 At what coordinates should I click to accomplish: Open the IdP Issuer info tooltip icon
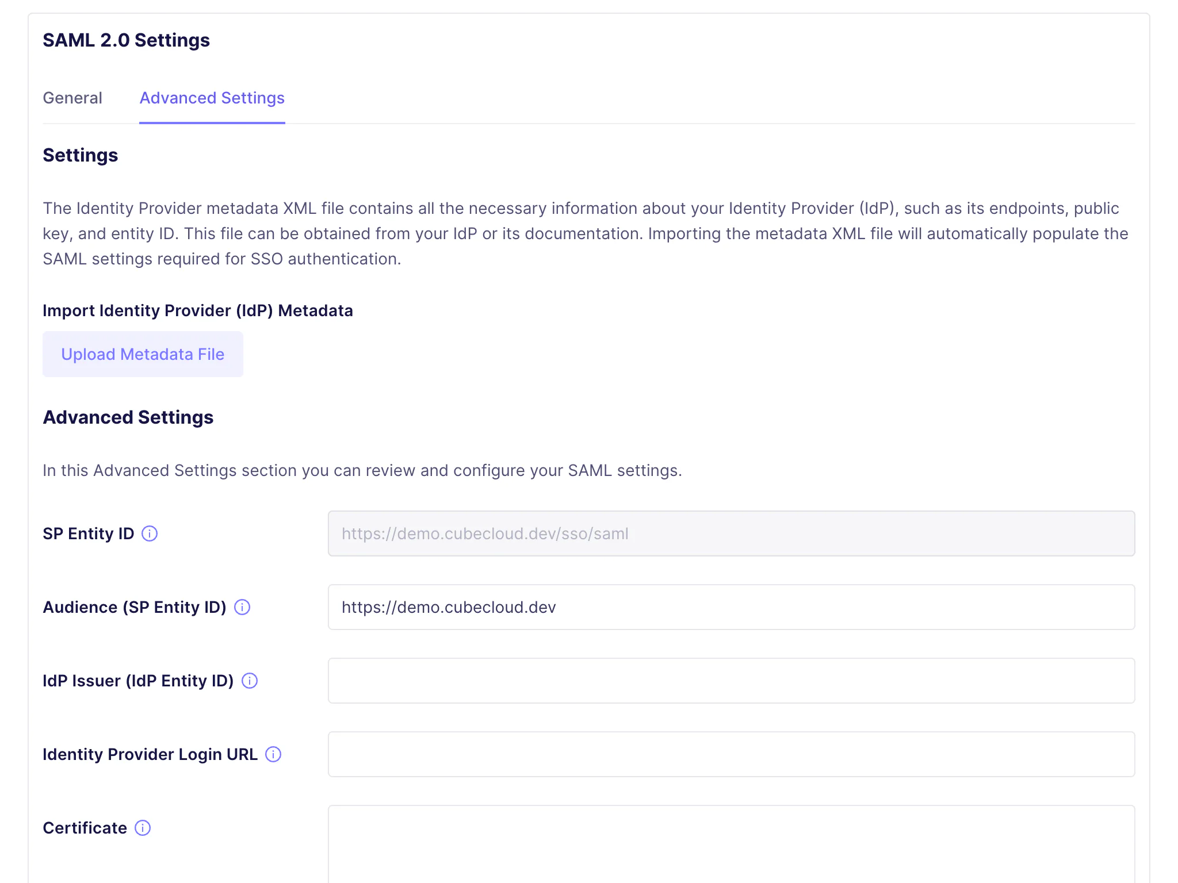pos(250,681)
